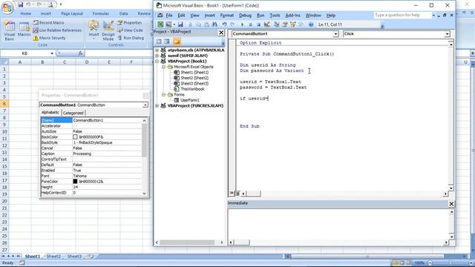Click the BackColor swatch in Properties list
The width and height of the screenshot is (475, 267).
point(75,137)
